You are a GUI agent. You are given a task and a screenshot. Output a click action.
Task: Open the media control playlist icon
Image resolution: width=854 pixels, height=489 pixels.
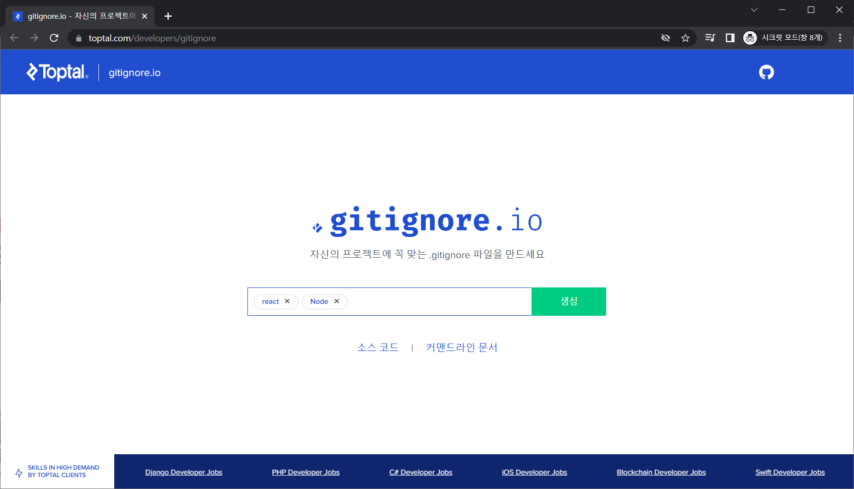[710, 38]
